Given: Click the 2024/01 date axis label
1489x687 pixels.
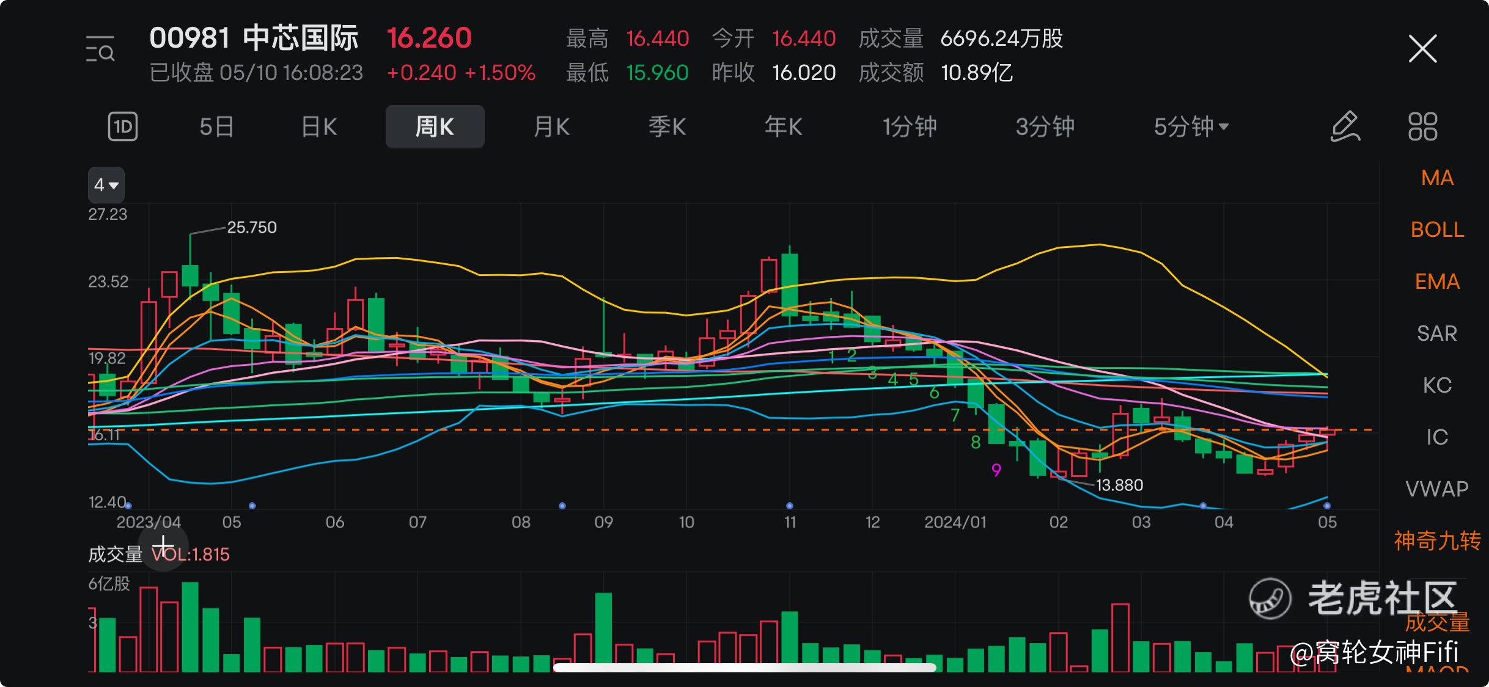Looking at the screenshot, I should [x=955, y=523].
